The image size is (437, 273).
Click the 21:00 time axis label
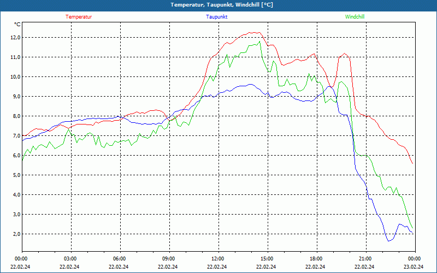tap(364, 259)
